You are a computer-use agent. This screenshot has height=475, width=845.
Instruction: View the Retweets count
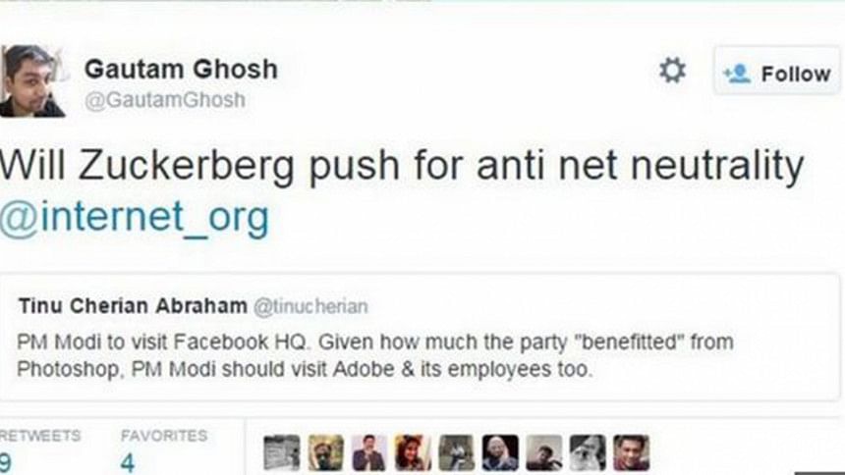coord(8,461)
